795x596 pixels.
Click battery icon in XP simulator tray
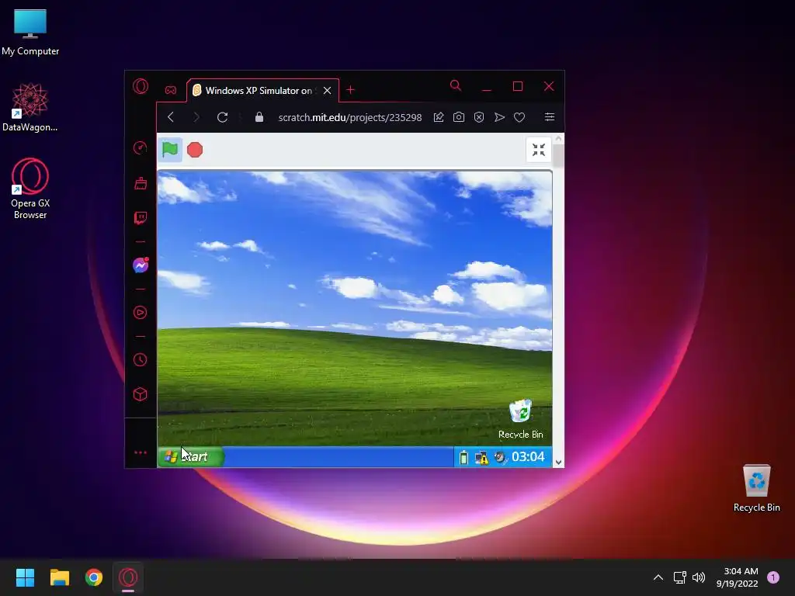coord(463,457)
